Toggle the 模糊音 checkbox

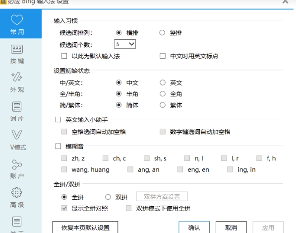click(x=58, y=146)
